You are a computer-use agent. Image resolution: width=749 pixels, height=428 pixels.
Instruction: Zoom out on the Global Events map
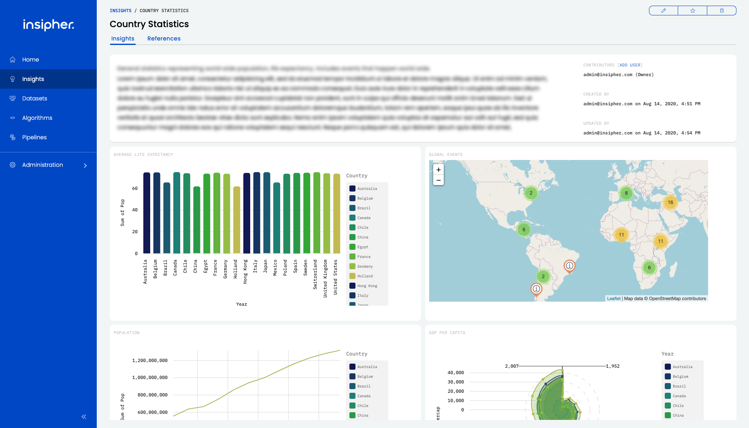tap(438, 180)
